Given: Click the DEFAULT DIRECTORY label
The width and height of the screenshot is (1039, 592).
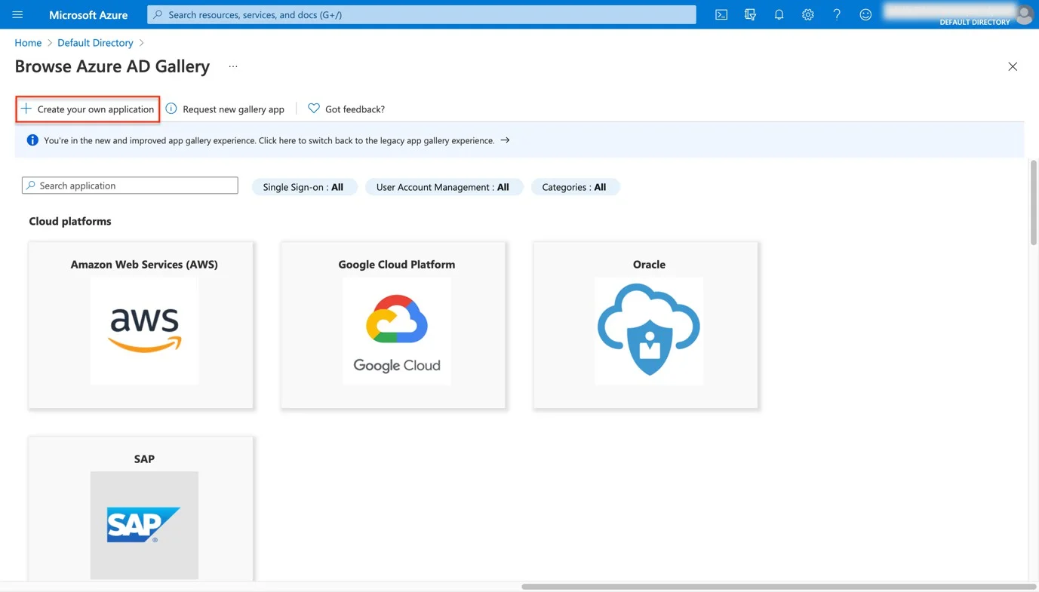Looking at the screenshot, I should tap(974, 22).
